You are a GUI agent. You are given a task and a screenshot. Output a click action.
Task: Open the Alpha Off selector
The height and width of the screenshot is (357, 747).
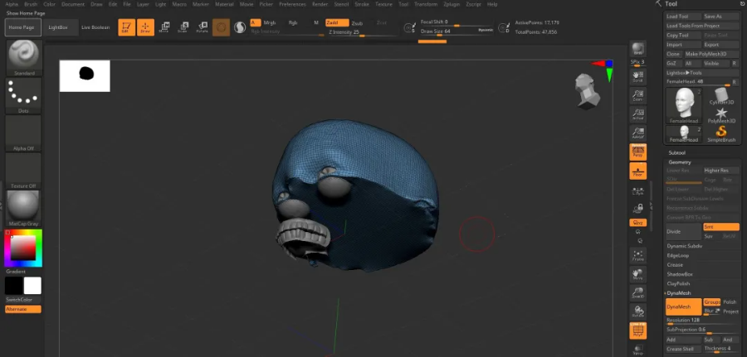[24, 133]
